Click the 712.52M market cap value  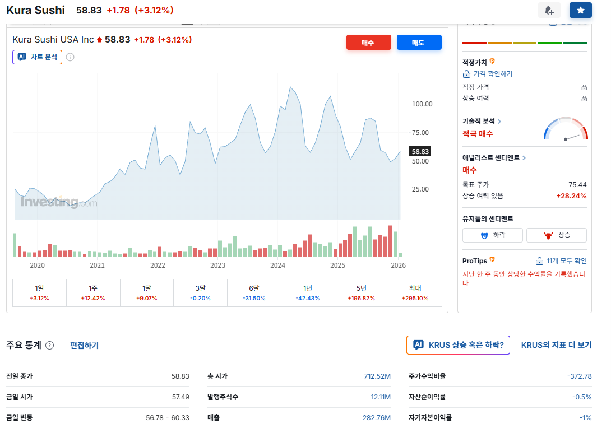click(377, 376)
